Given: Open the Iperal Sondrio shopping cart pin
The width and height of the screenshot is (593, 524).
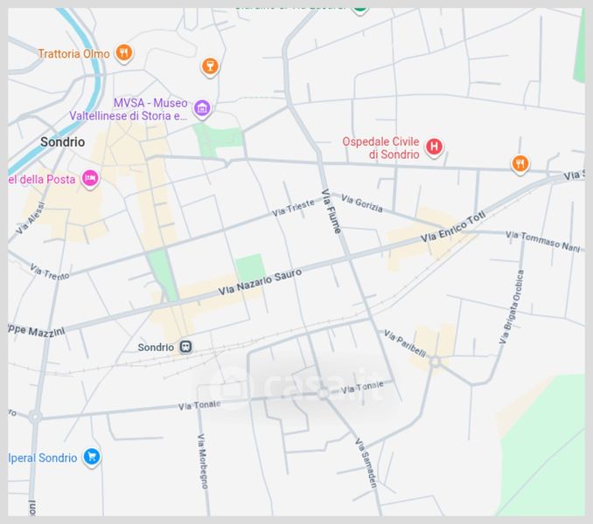Looking at the screenshot, I should 92,457.
